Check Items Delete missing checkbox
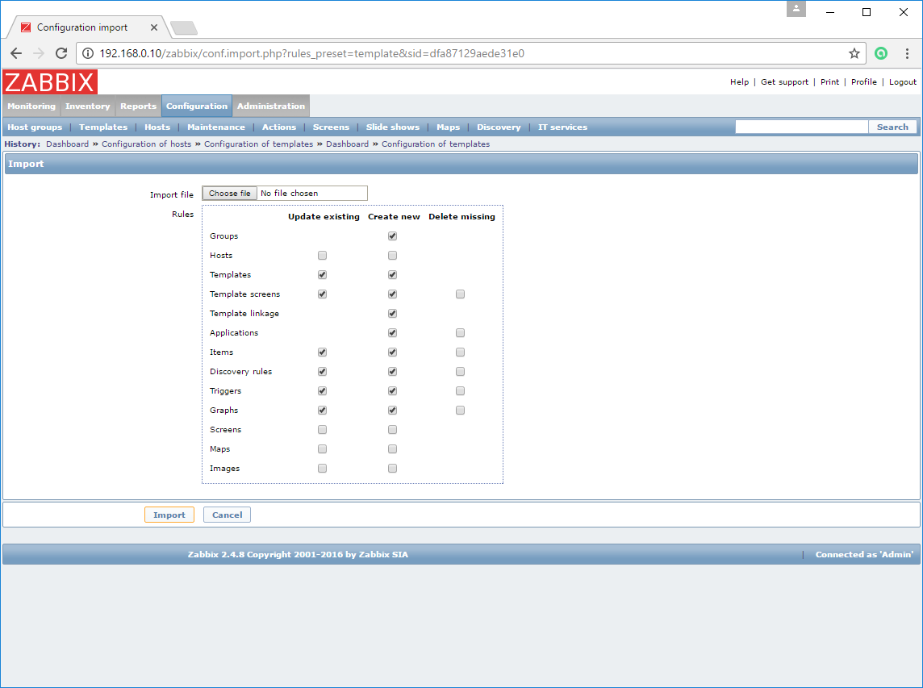The width and height of the screenshot is (923, 688). (461, 352)
